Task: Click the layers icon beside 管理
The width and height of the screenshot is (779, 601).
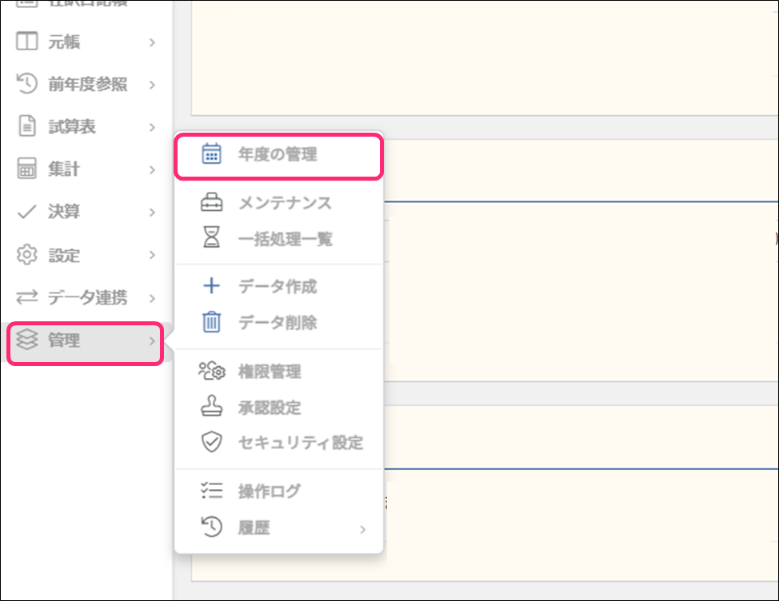Action: pyautogui.click(x=27, y=340)
